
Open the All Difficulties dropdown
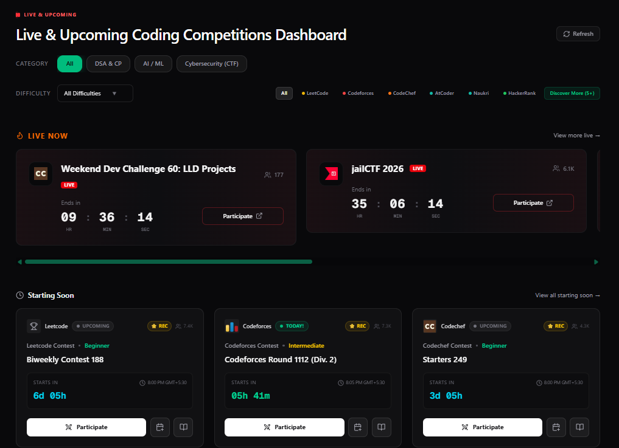[95, 94]
